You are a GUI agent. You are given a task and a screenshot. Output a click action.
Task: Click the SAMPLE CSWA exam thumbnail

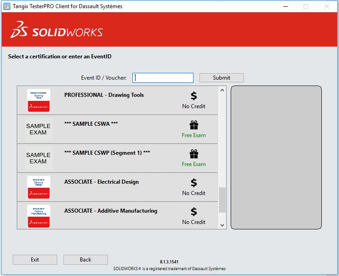(38, 129)
